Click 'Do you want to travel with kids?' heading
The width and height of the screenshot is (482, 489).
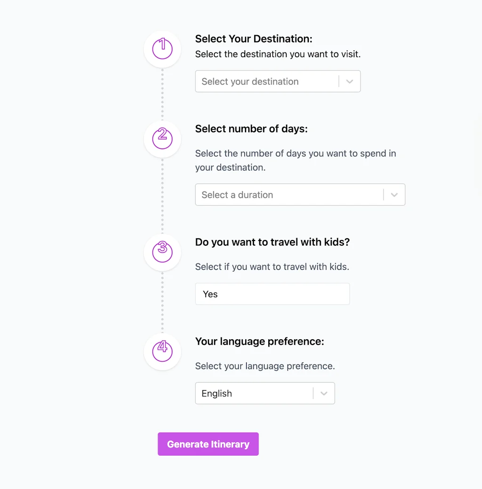pyautogui.click(x=273, y=242)
